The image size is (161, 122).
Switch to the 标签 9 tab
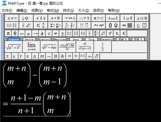[x=138, y=39]
